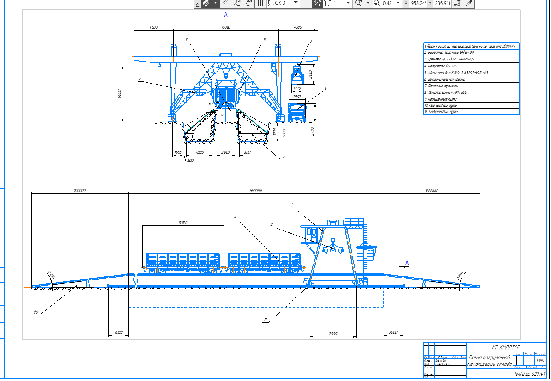Select legend row '3 Грейфер ДГ'
Viewport: 551px width, 381px height.
point(471,59)
